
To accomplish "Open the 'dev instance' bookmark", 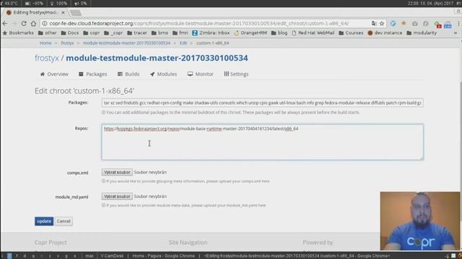I will point(385,33).
